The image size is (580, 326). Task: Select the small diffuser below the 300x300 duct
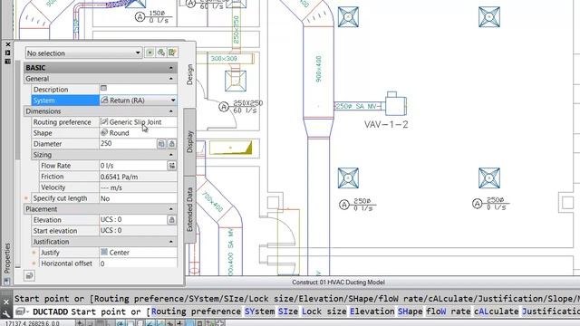coord(236,81)
